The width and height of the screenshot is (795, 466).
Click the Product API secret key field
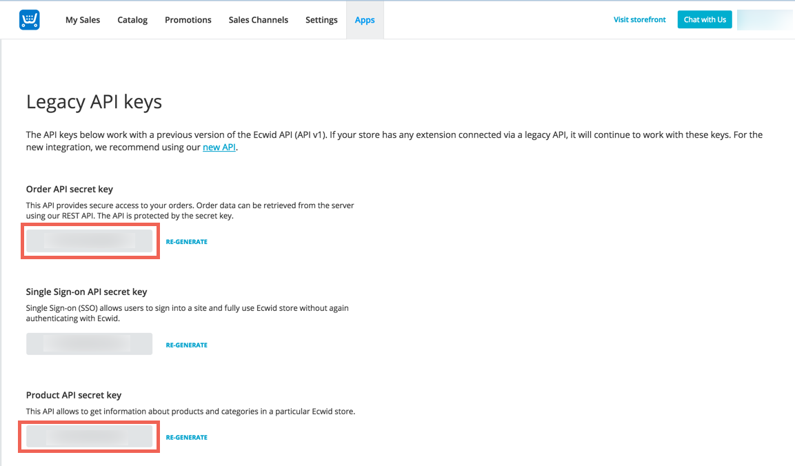click(89, 436)
